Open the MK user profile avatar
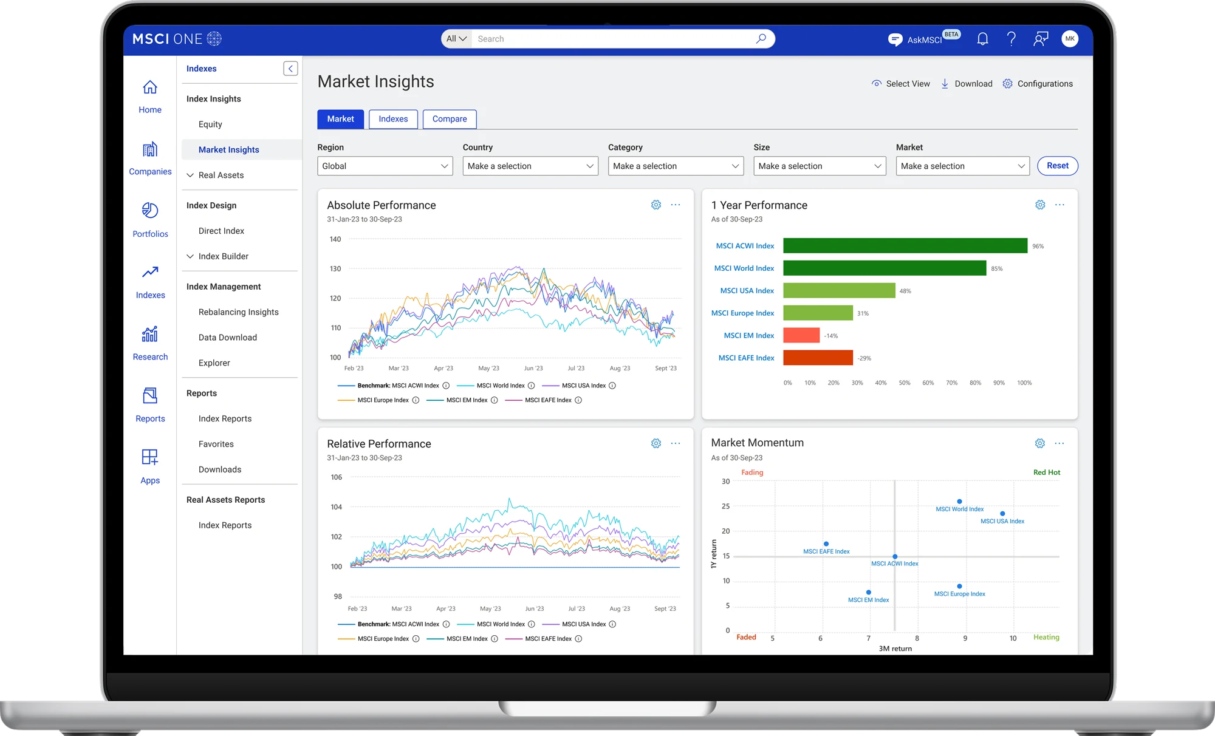The height and width of the screenshot is (736, 1215). [1070, 39]
